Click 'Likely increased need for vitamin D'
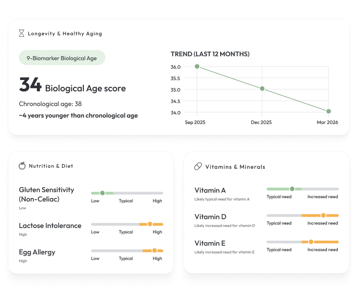Image resolution: width=357 pixels, height=293 pixels. click(225, 225)
